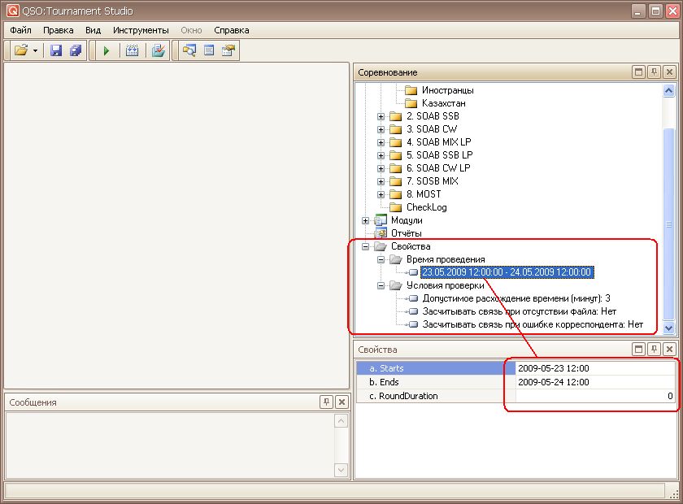The image size is (683, 504).
Task: Click the b. Ends value field
Action: click(594, 382)
